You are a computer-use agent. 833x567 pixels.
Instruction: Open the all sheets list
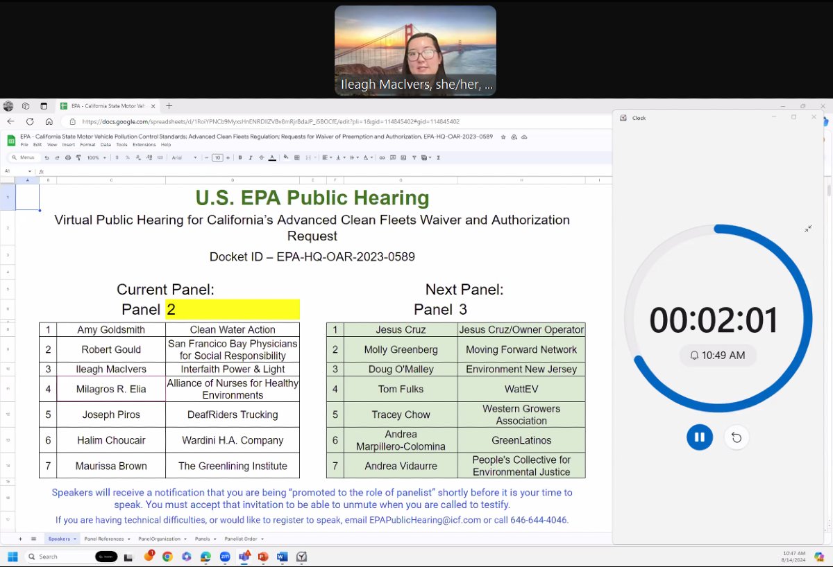click(x=33, y=539)
